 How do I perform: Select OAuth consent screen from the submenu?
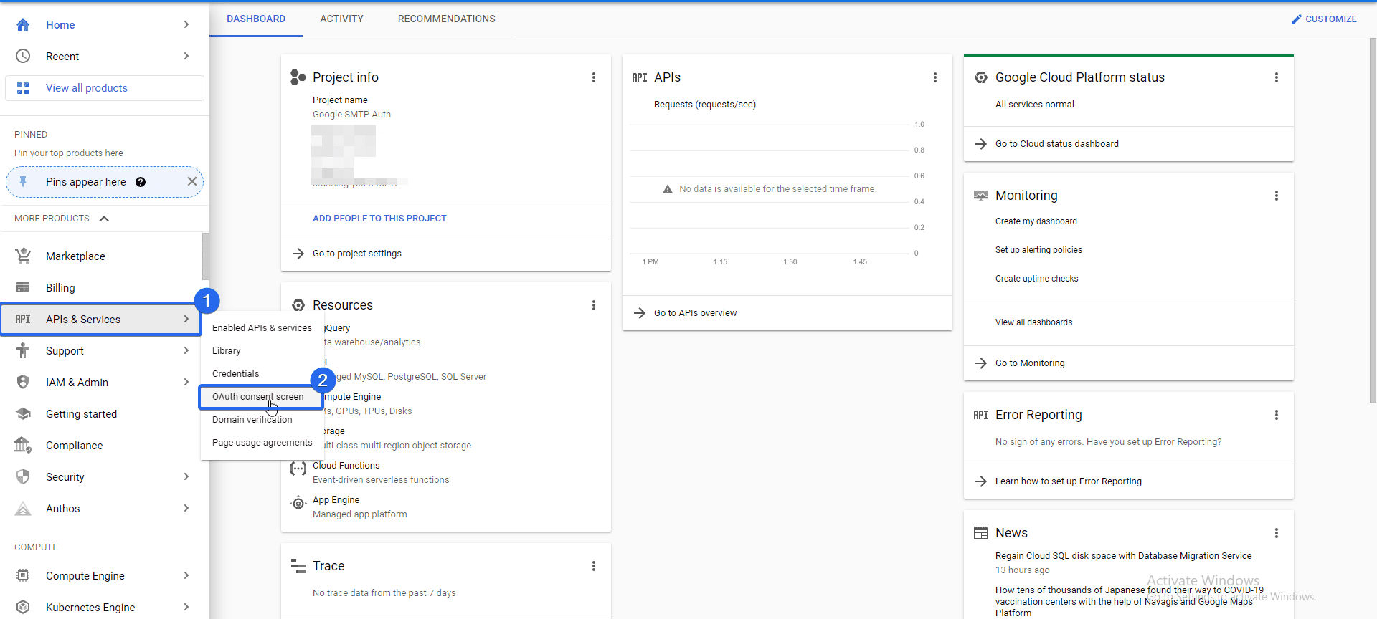pos(262,397)
